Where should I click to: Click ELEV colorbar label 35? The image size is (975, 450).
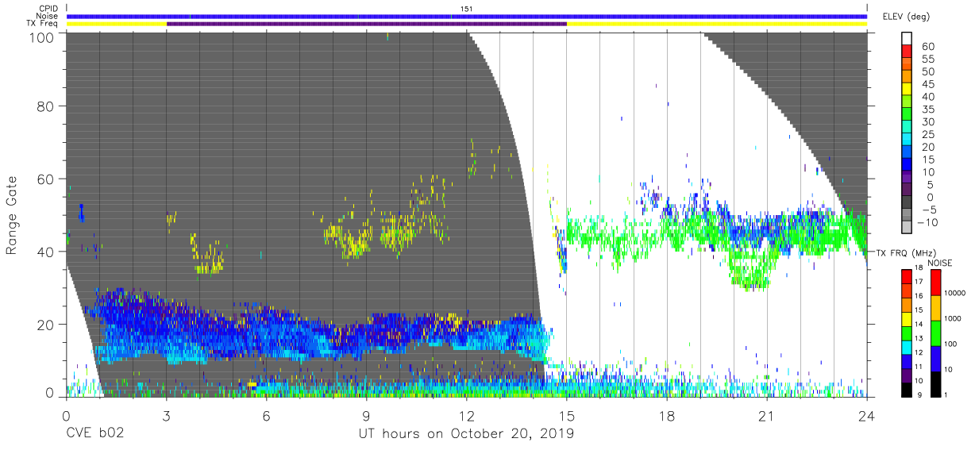tap(927, 110)
